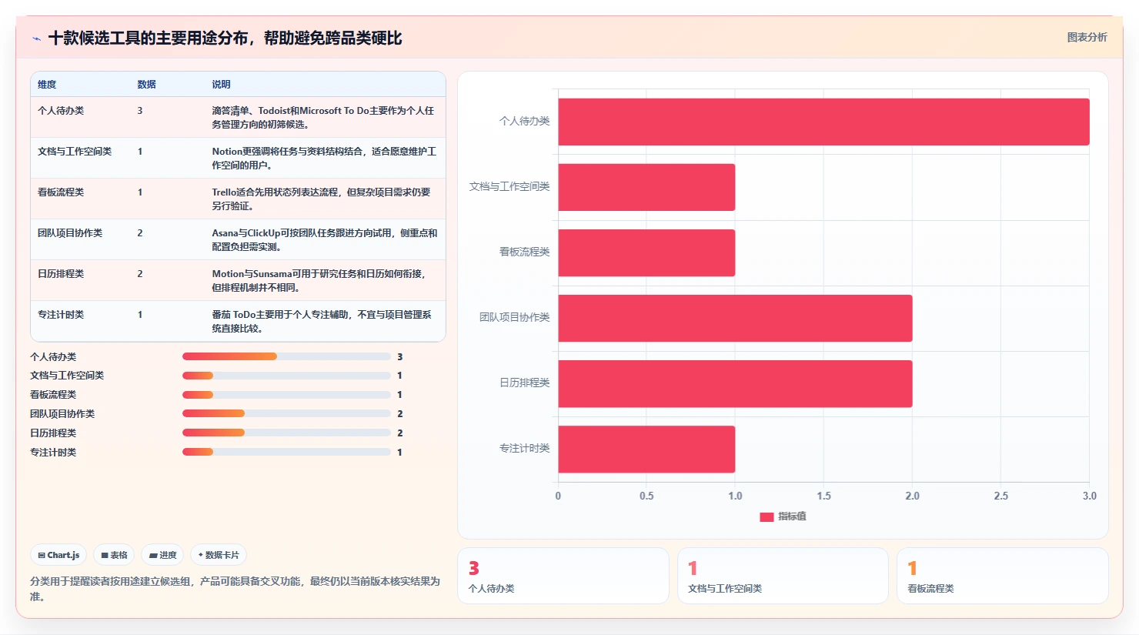Click the 个人待办类 label in progress list

(x=53, y=357)
